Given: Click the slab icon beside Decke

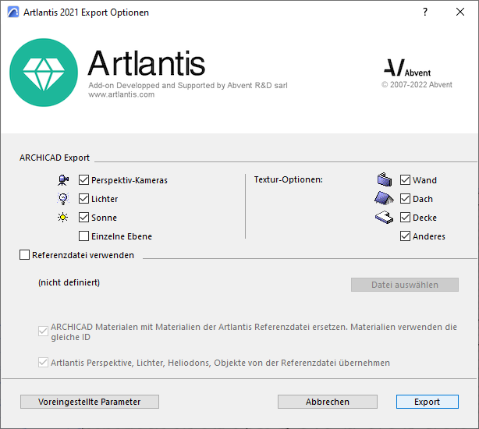Looking at the screenshot, I should point(384,218).
